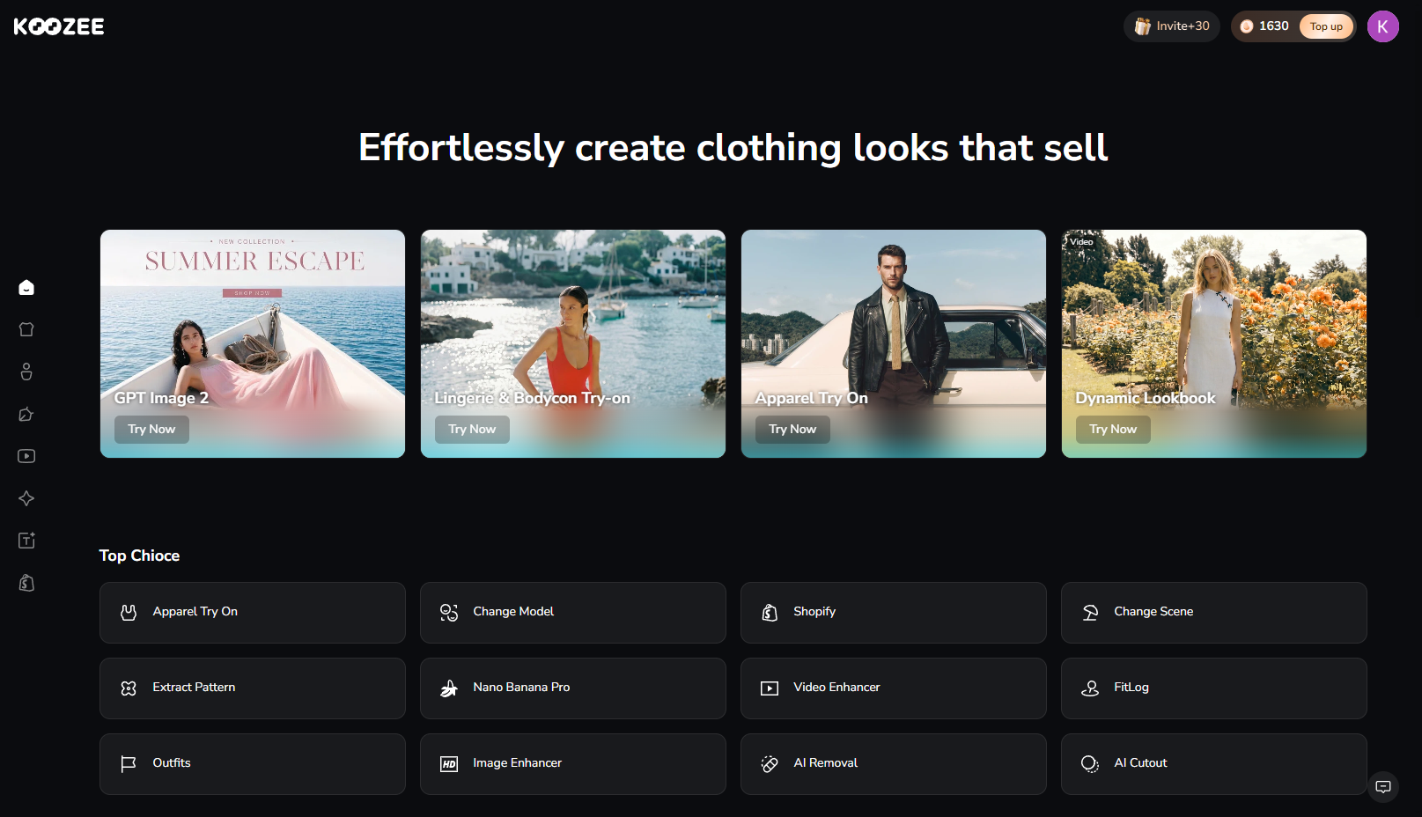Screen dimensions: 1422x817
Task: Click the Outfits label
Action: [172, 762]
